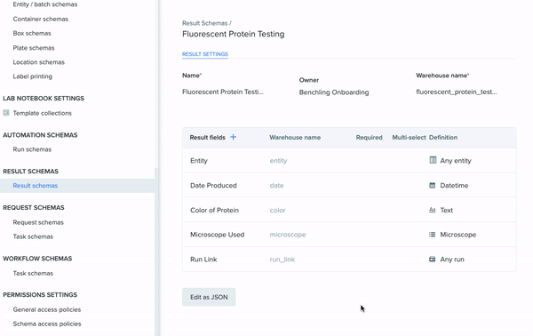
Task: Click the Template collections icon
Action: point(6,113)
